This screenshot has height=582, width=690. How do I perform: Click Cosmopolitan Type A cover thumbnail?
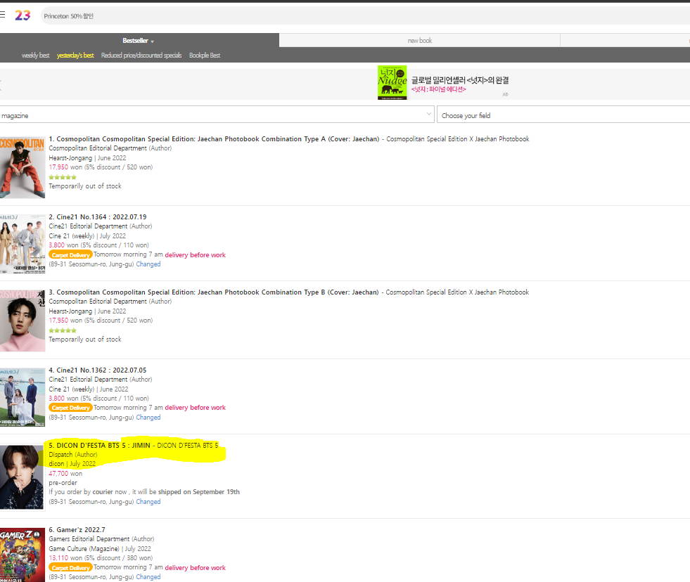[23, 167]
